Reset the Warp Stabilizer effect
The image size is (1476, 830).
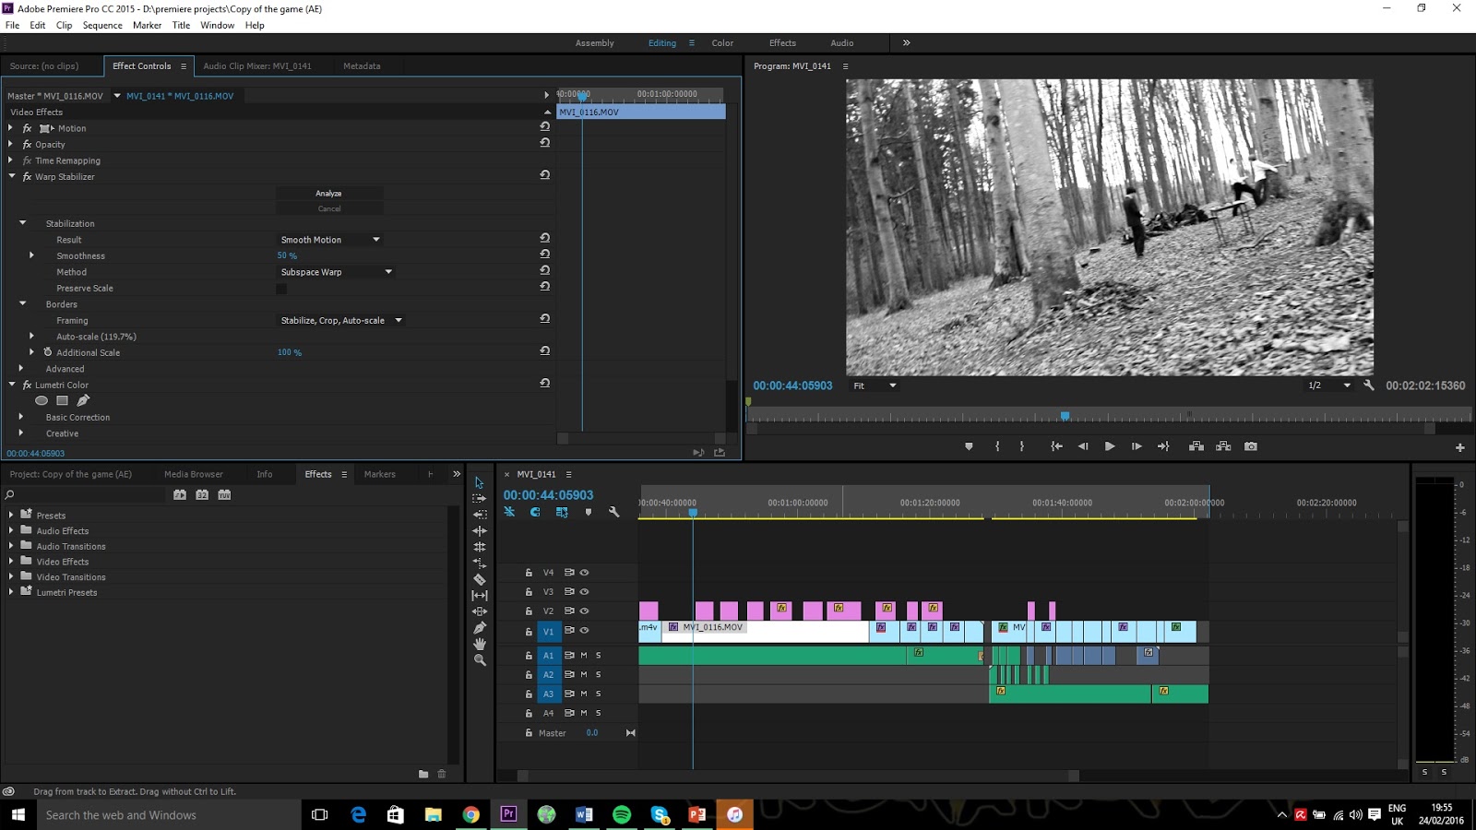click(545, 175)
